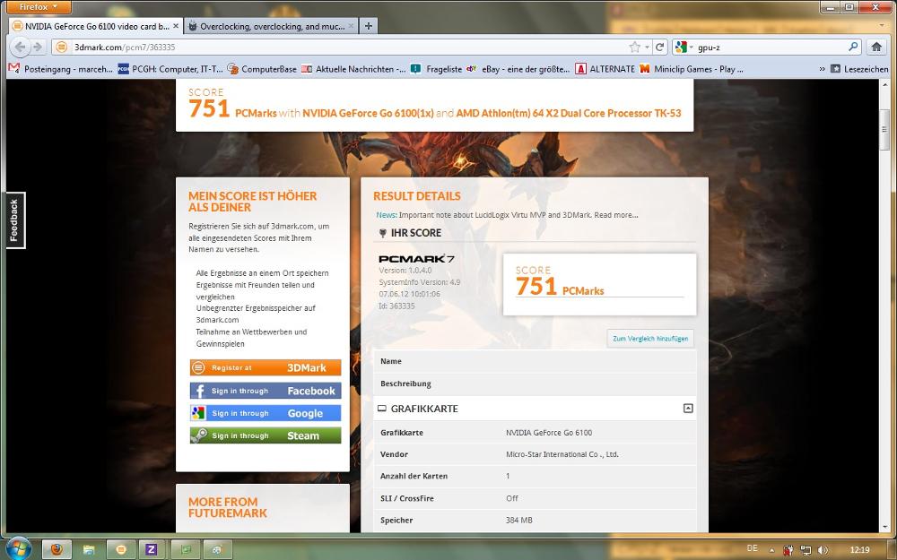The image size is (897, 560).
Task: Click the Register at 3DMark button
Action: pos(266,367)
